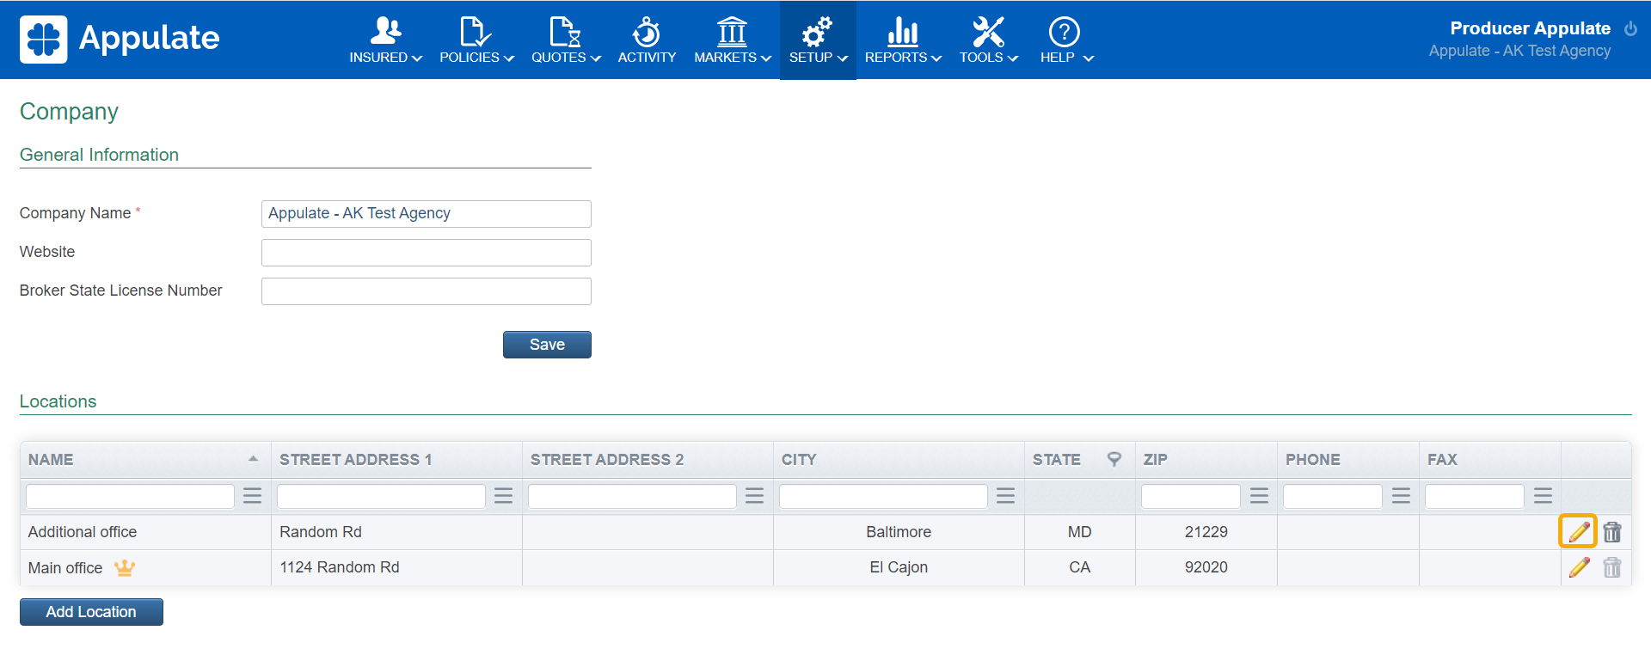
Task: Expand the Policies dropdown menu
Action: tap(476, 40)
